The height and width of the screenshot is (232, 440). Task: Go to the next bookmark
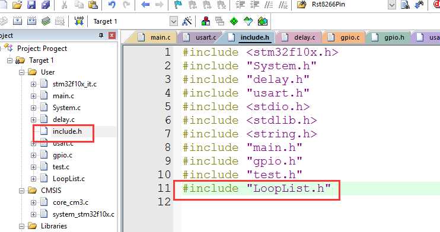tap(207, 5)
